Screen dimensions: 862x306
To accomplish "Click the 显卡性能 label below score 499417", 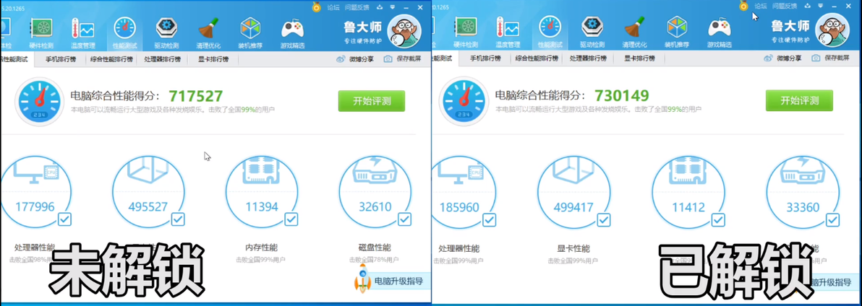I will [x=573, y=248].
